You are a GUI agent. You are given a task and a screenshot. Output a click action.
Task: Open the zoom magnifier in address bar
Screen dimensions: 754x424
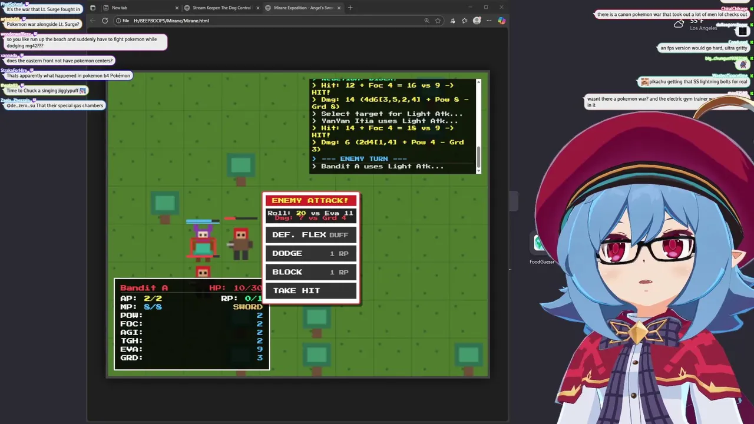coord(426,21)
